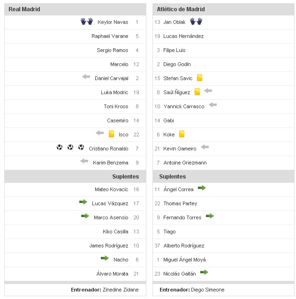This screenshot has height=299, width=296.
Task: Click the green substituted-on arrow beside Nacho
Action: point(105,258)
